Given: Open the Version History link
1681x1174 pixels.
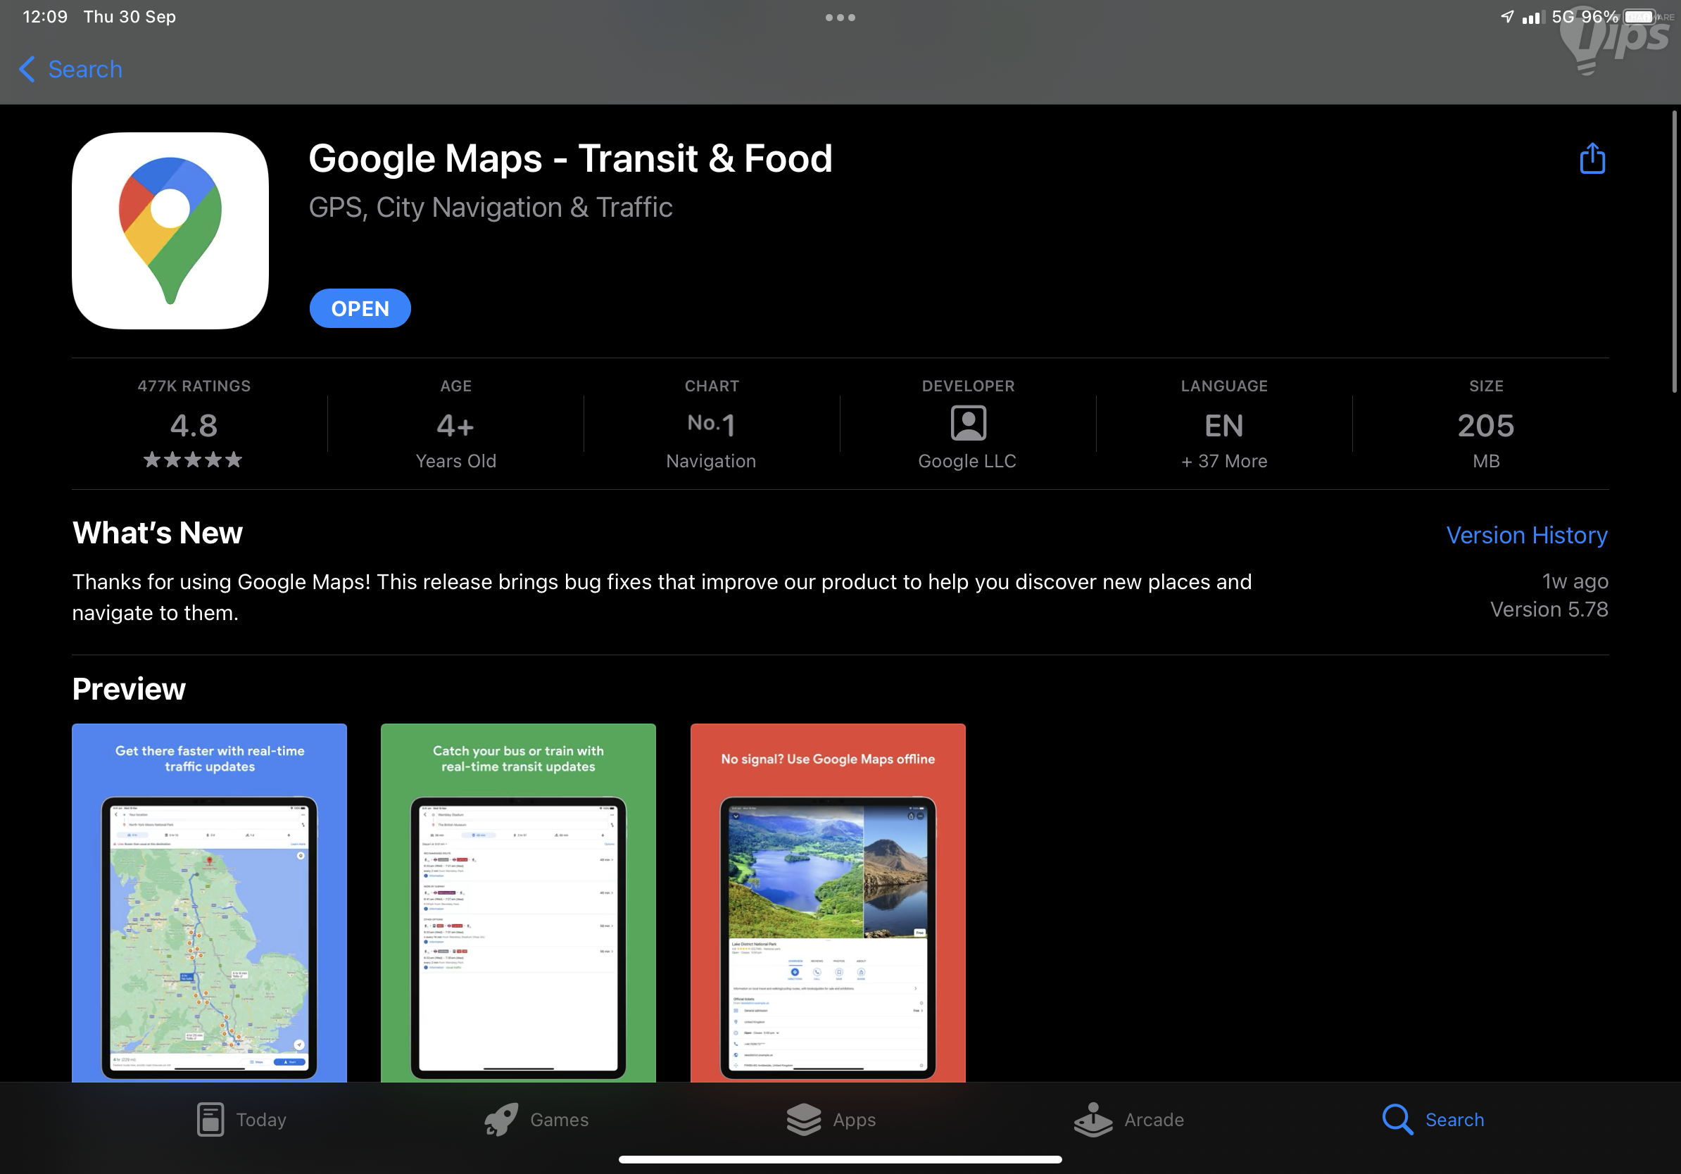Looking at the screenshot, I should [1526, 535].
